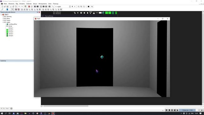Image resolution: width=204 pixels, height=115 pixels.
Task: Click the Redo toolbar icon
Action: 22,6
